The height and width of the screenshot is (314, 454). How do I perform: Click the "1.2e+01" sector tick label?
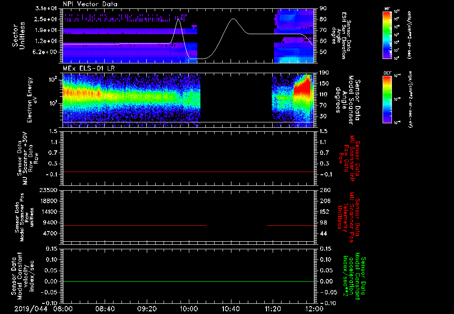pyautogui.click(x=46, y=41)
